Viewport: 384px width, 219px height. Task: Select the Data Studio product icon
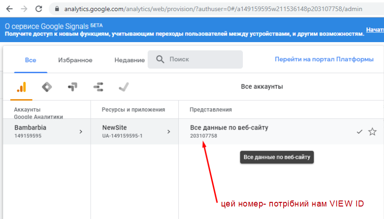[98, 87]
